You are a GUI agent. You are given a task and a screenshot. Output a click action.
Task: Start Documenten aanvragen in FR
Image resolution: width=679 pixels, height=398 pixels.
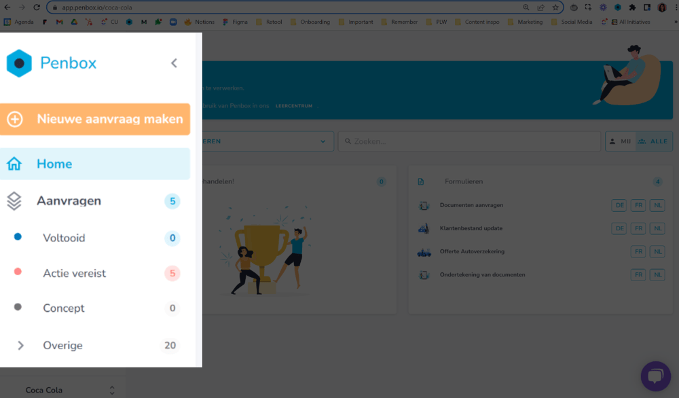click(638, 205)
